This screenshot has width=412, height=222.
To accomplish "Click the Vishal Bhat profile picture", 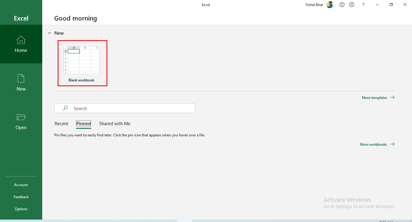I will [330, 5].
